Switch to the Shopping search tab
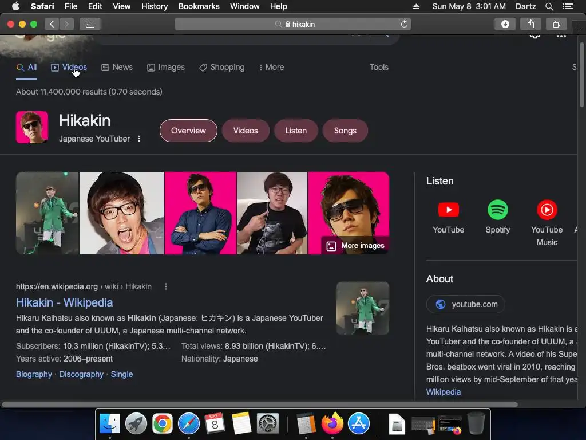This screenshot has width=586, height=440. [x=222, y=68]
